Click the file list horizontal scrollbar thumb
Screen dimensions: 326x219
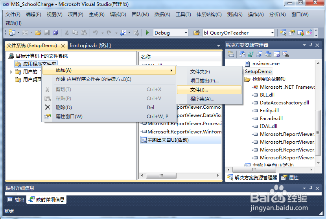(161, 175)
